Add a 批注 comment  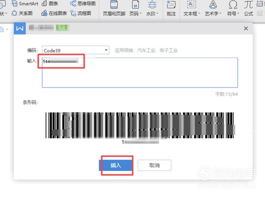(171, 8)
